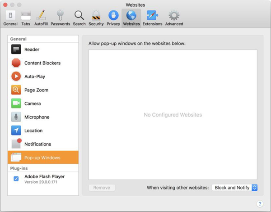Viewport: 271px width, 212px height.
Task: Open the Advanced gear preferences
Action: [174, 18]
